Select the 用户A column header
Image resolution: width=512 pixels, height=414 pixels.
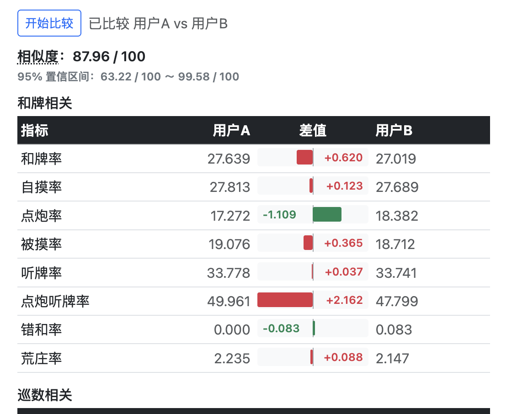pyautogui.click(x=231, y=130)
